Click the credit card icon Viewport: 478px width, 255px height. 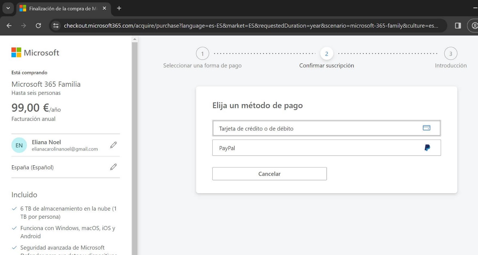click(427, 128)
